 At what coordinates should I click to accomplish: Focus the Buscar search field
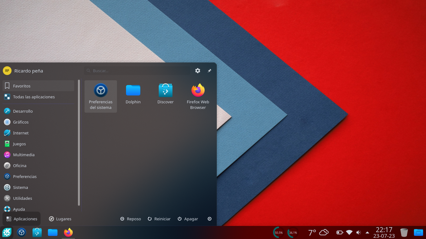pyautogui.click(x=137, y=71)
